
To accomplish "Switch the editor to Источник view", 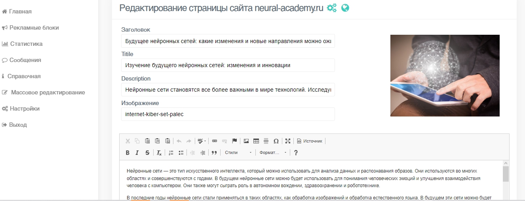I will [310, 141].
